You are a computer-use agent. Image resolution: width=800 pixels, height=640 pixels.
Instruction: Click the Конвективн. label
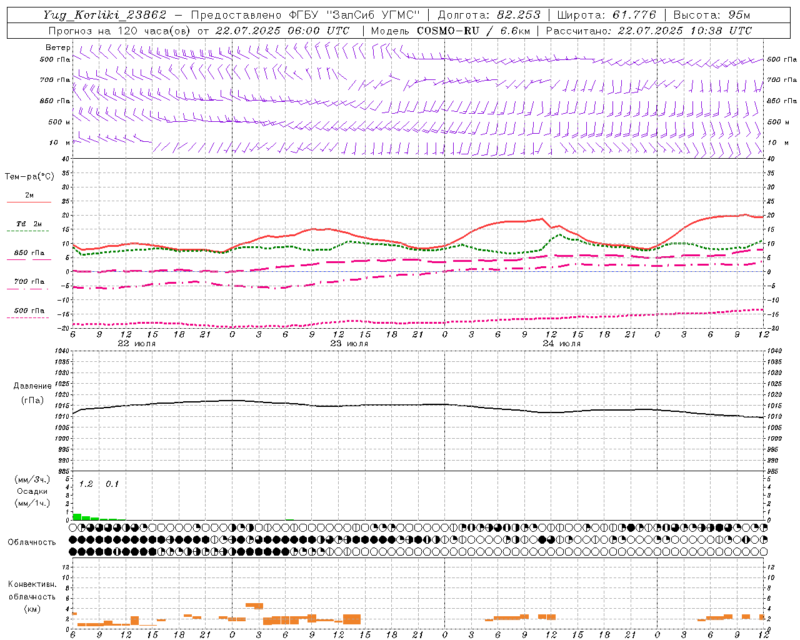(32, 584)
